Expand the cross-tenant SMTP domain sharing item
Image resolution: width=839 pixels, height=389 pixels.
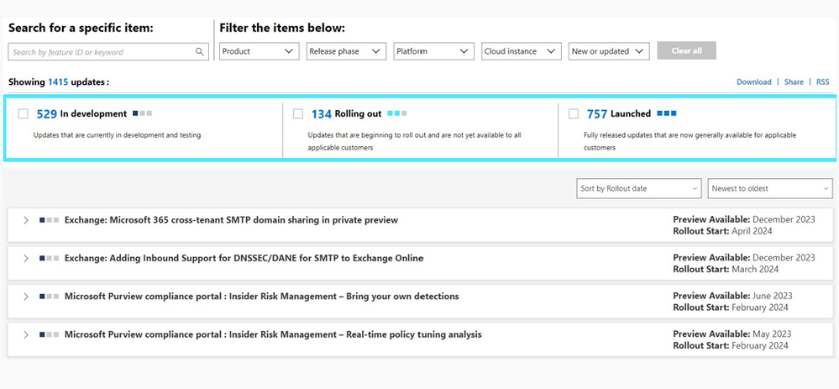click(x=25, y=220)
